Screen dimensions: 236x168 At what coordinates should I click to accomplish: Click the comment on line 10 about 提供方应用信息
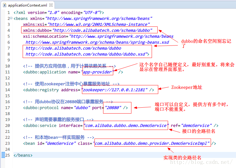(69, 66)
